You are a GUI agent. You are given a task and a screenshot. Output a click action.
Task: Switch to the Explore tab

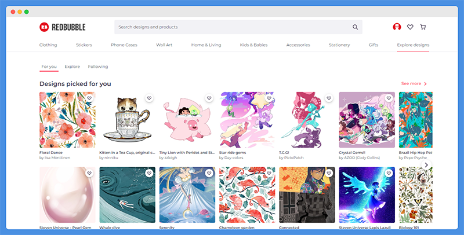click(72, 67)
